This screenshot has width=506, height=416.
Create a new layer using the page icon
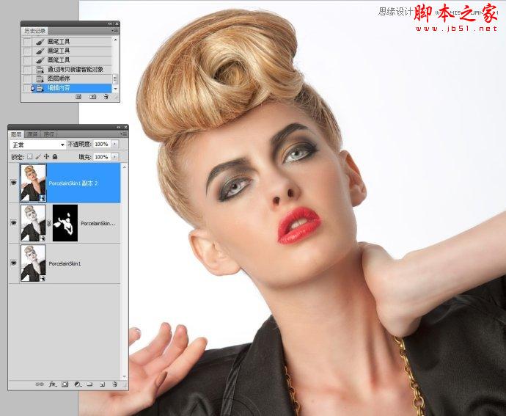[x=102, y=384]
